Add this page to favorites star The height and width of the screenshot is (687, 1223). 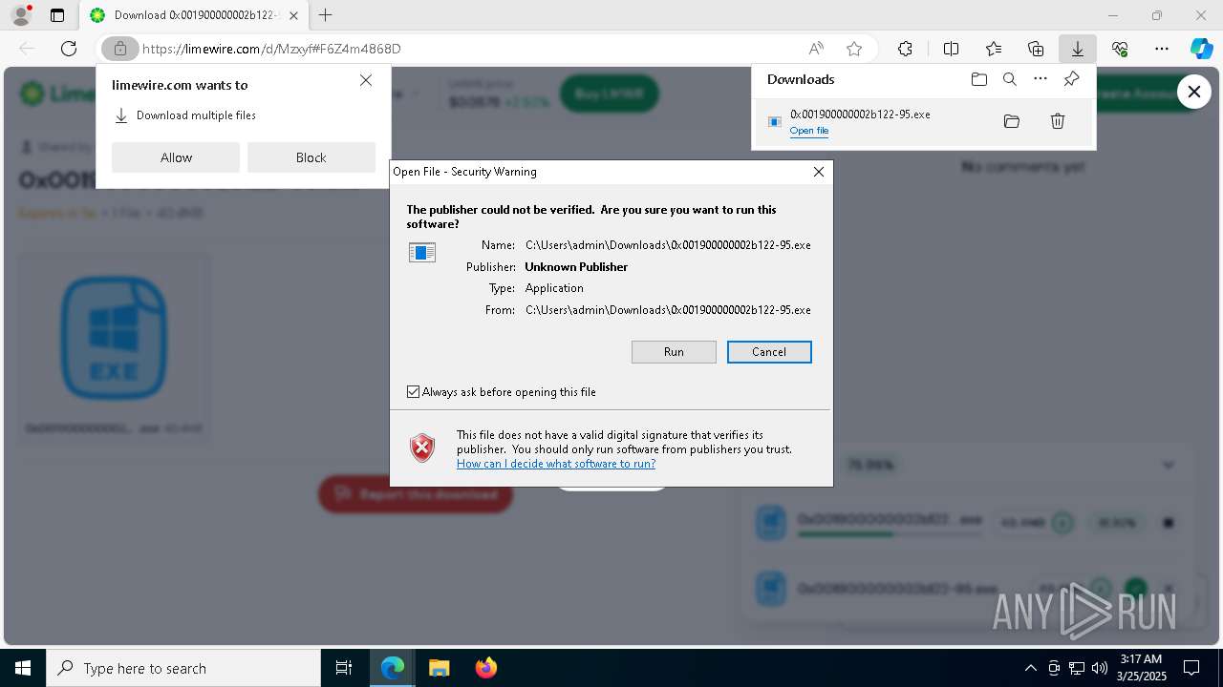tap(854, 49)
